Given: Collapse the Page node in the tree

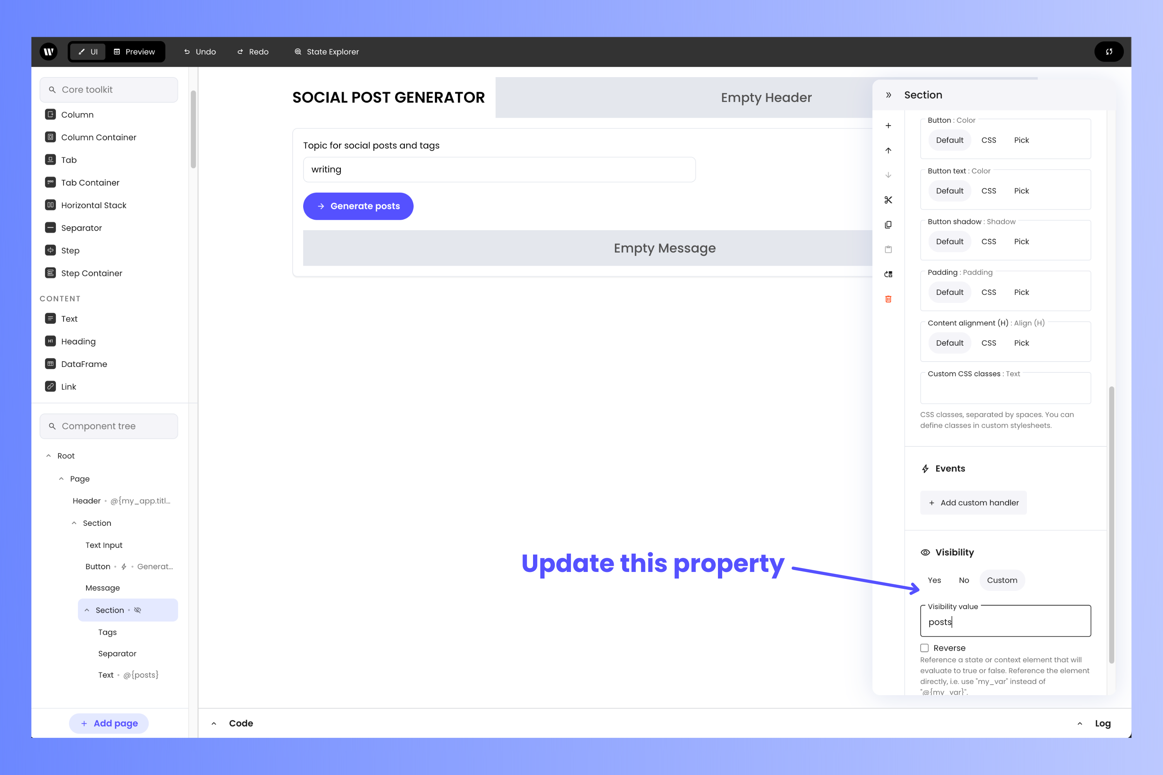Looking at the screenshot, I should pyautogui.click(x=61, y=479).
